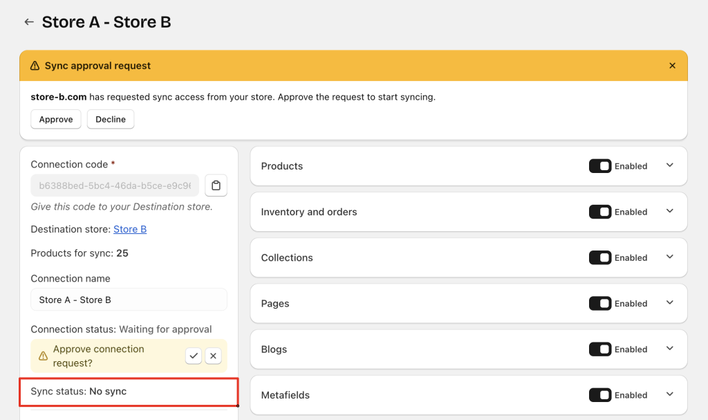Approve the sync access request
This screenshot has width=708, height=420.
[56, 119]
